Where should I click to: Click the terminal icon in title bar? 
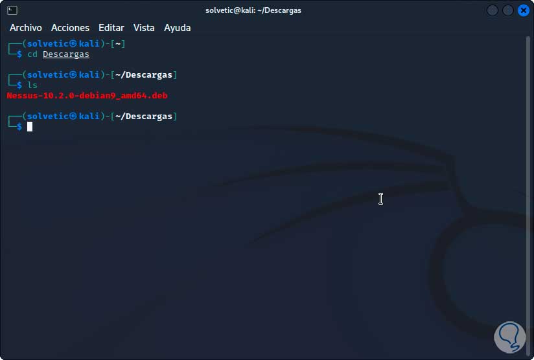tap(12, 10)
